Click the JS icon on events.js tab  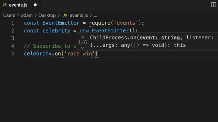tap(4, 5)
